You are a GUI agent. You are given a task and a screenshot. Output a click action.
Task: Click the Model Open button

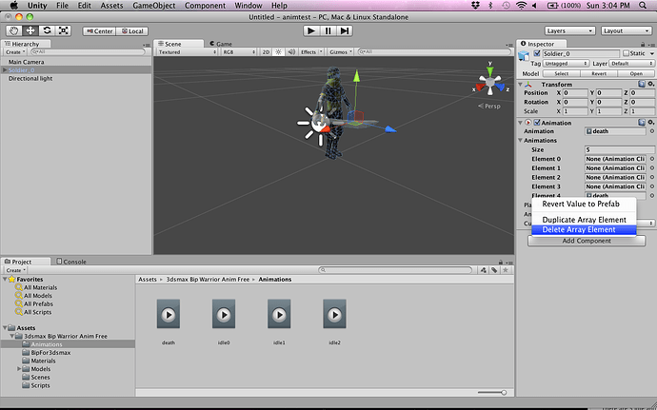click(636, 73)
